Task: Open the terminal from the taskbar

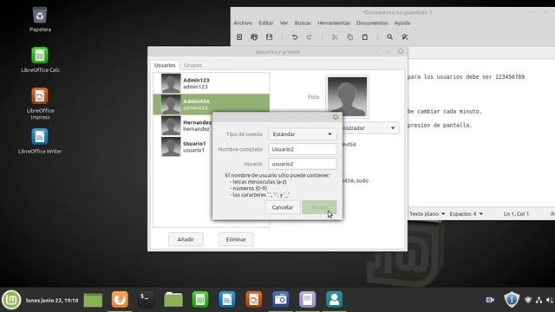Action: coord(147,300)
